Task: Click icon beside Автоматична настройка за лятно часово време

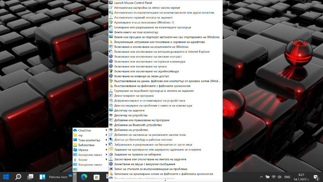Action: click(x=111, y=8)
